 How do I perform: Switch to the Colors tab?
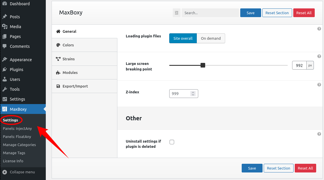(x=85, y=45)
